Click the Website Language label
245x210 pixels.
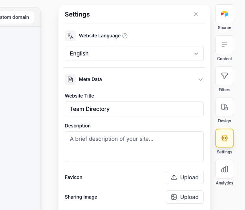(x=100, y=36)
